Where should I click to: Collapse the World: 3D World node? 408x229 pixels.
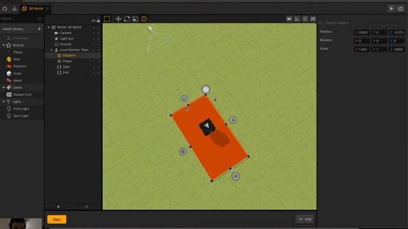[x=48, y=27]
